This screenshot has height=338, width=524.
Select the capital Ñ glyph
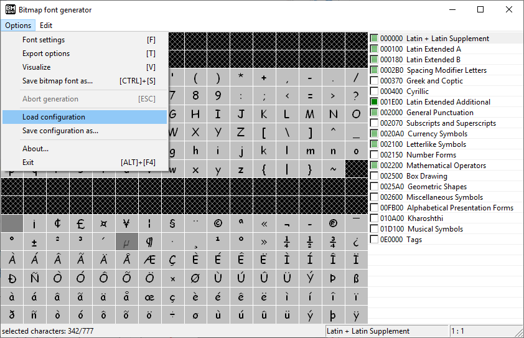click(34, 278)
